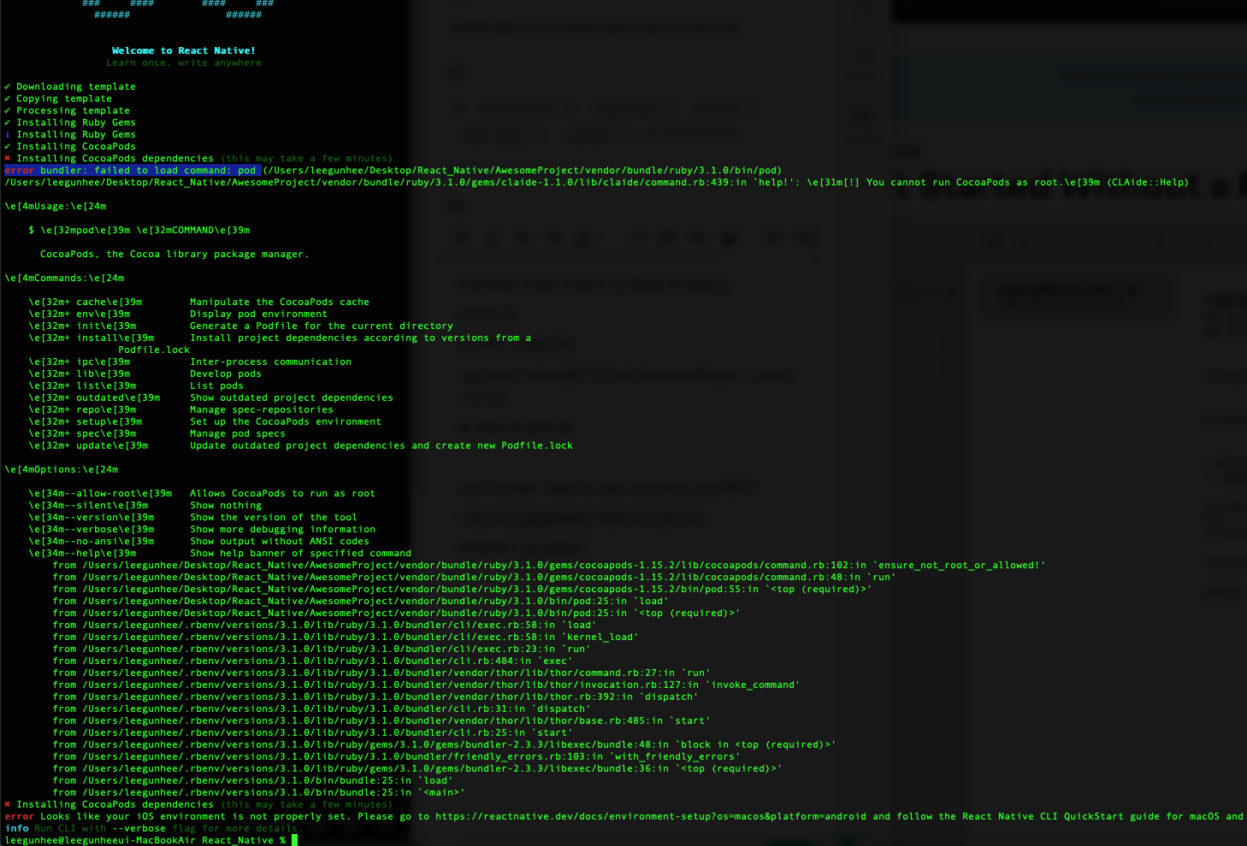The height and width of the screenshot is (846, 1247).
Task: Click 'Allows CocoaPods to run as root' description
Action: [x=282, y=494]
